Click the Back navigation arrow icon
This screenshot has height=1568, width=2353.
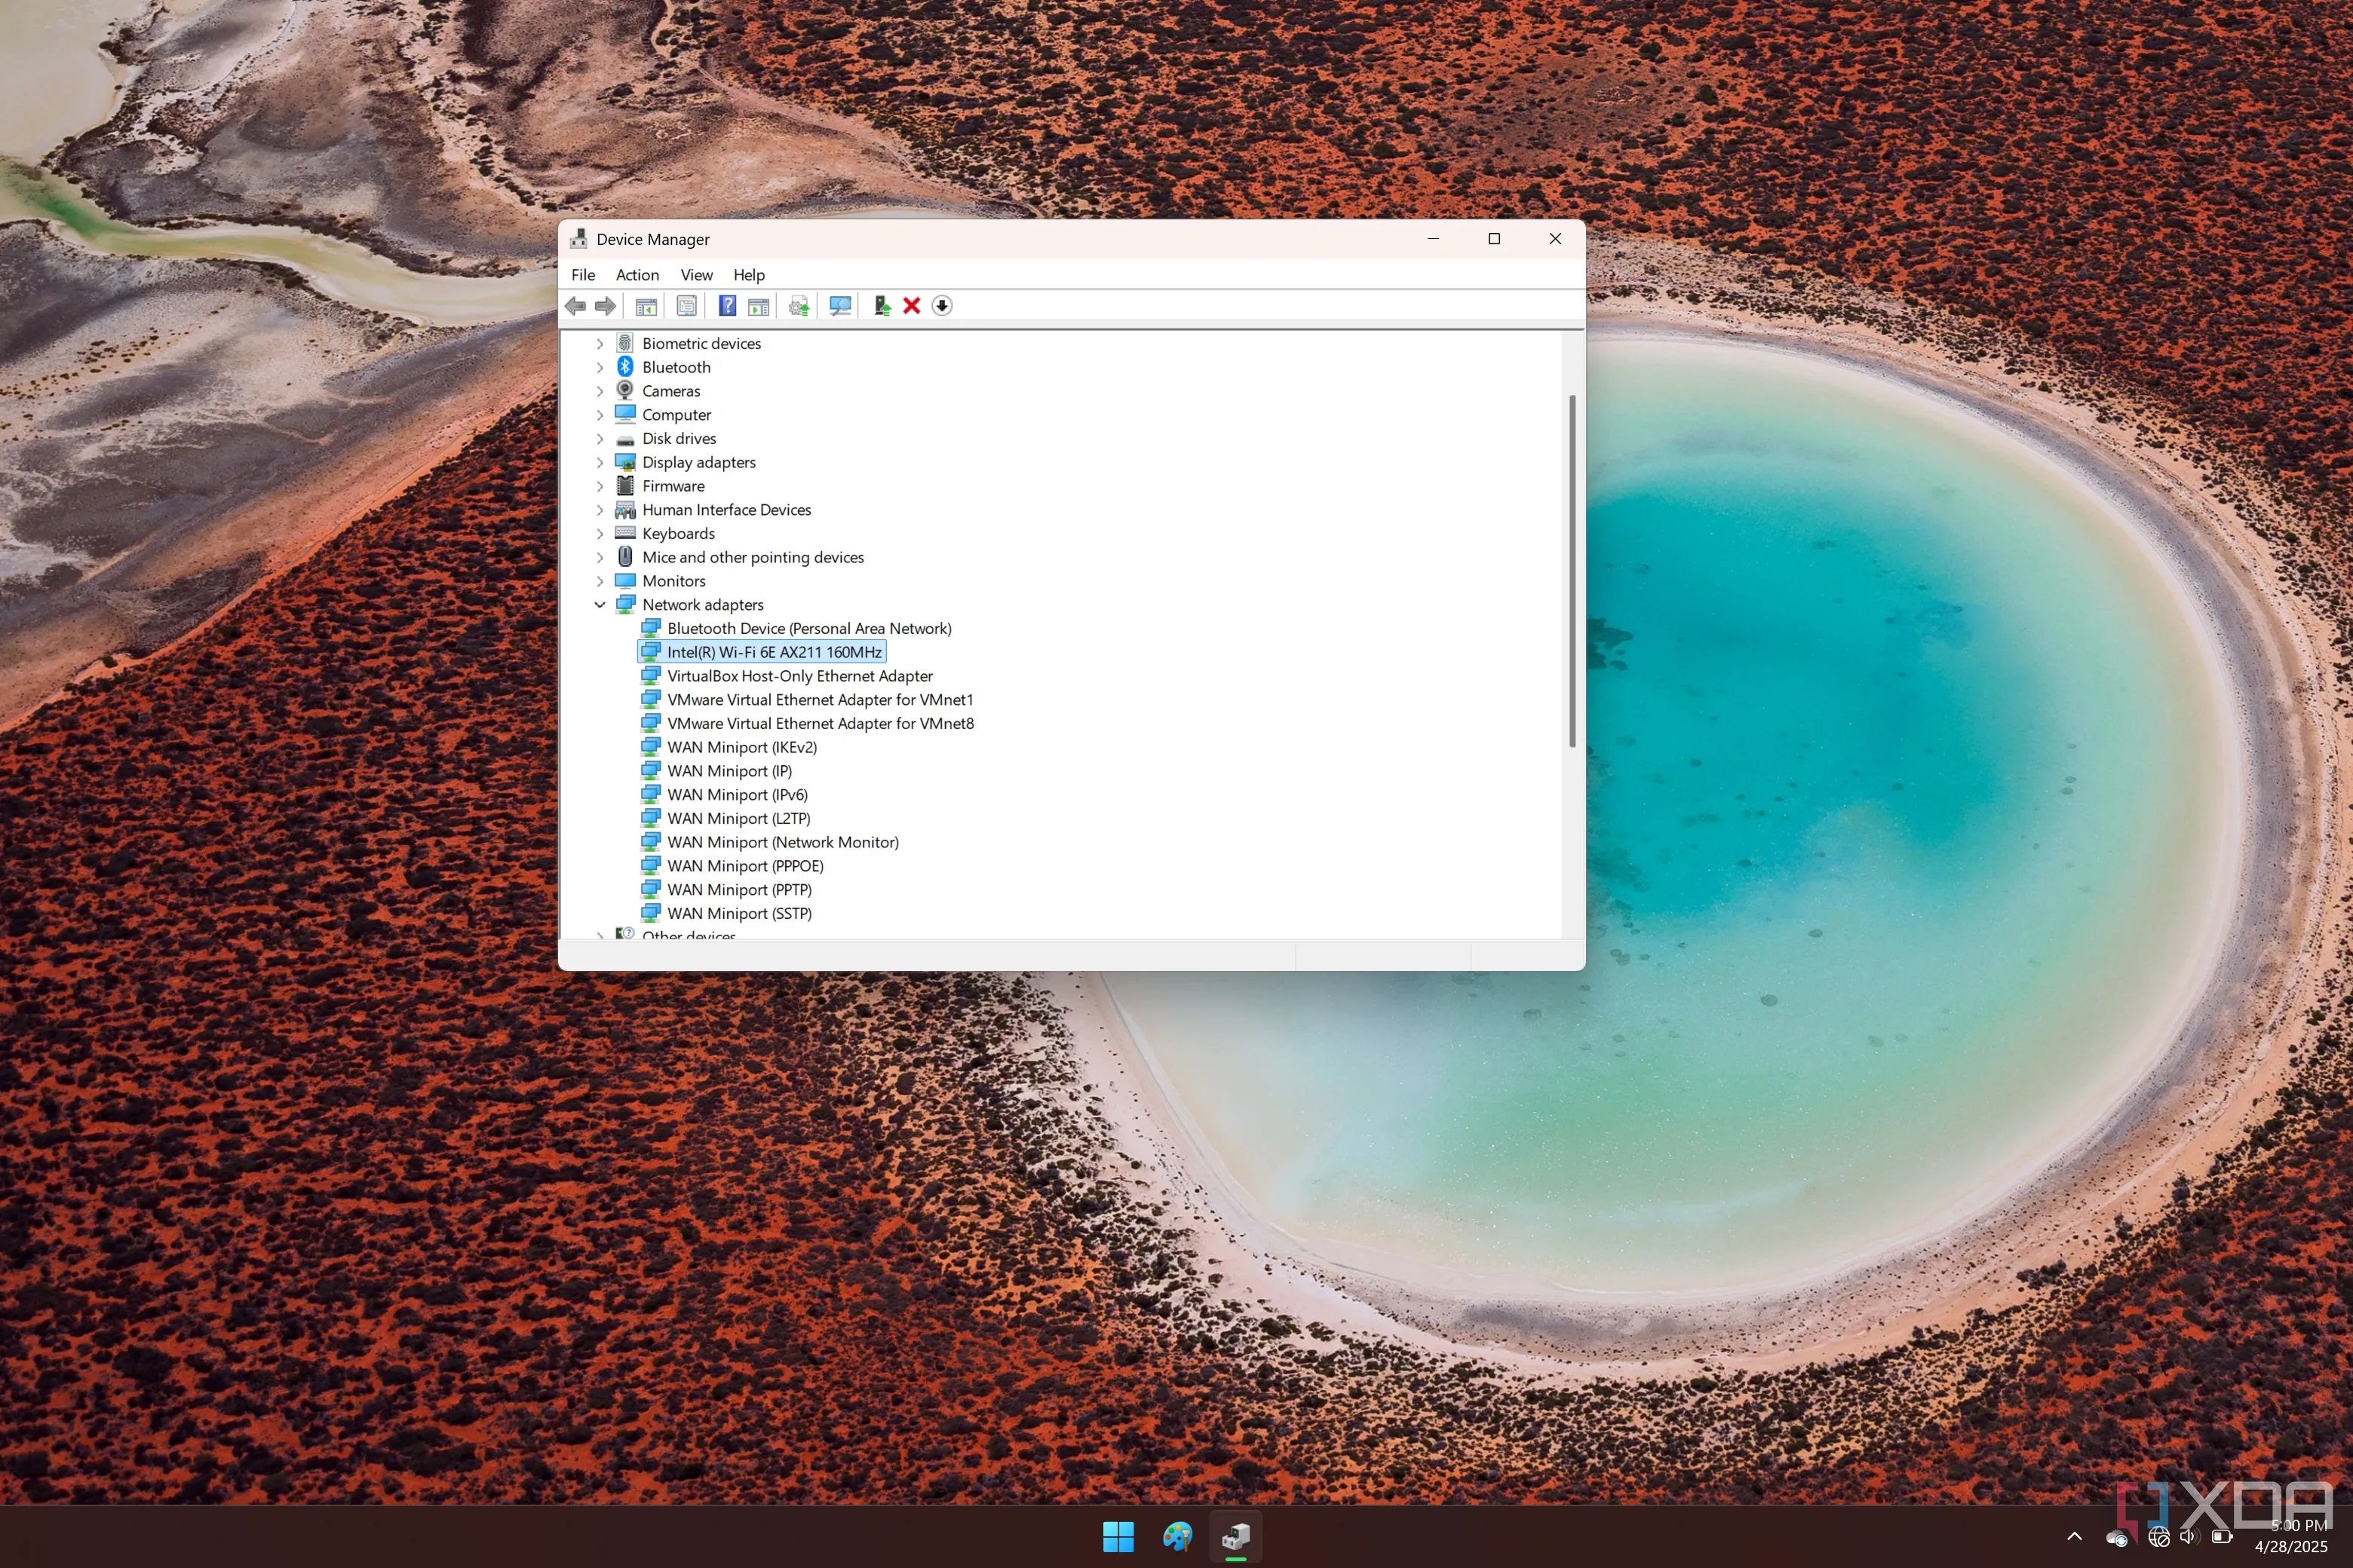point(575,306)
